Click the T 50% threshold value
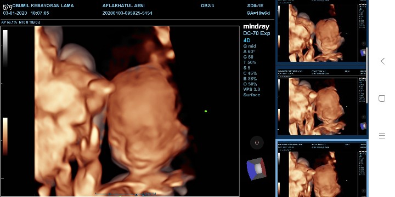This screenshot has height=197, width=395. click(250, 62)
